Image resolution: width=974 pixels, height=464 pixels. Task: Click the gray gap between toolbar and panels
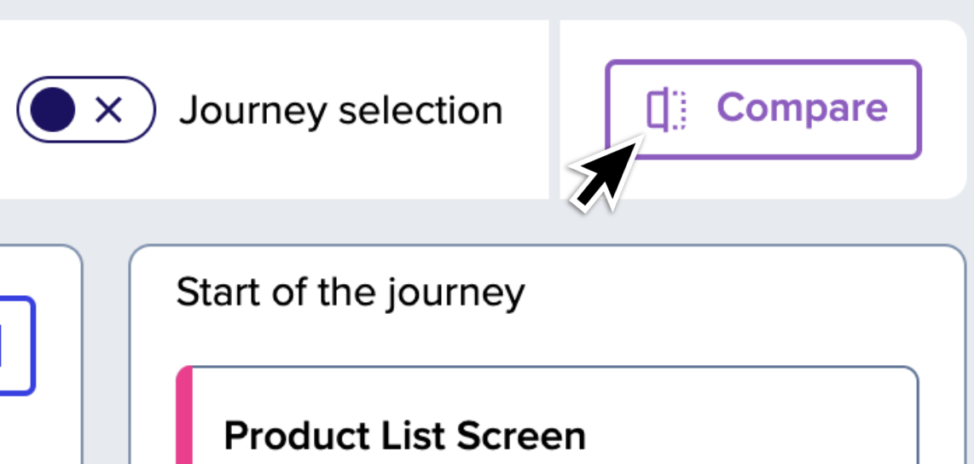tap(487, 222)
